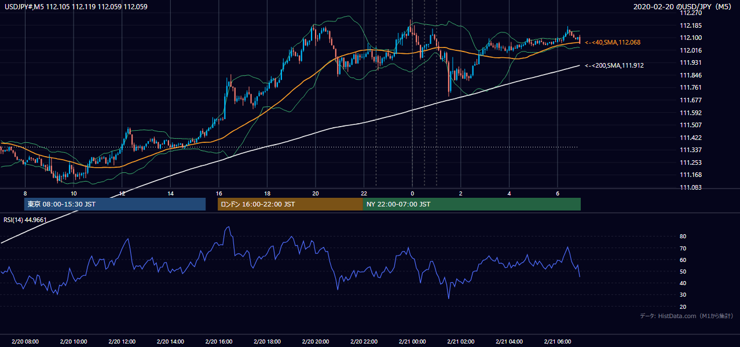Click hour label 18 under price chart
This screenshot has height=347, width=740.
pyautogui.click(x=267, y=193)
